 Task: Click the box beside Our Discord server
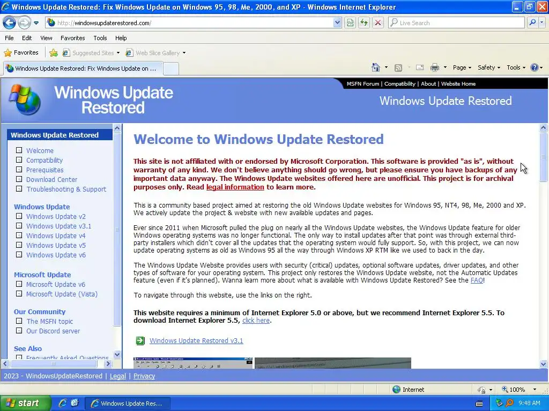pos(19,330)
